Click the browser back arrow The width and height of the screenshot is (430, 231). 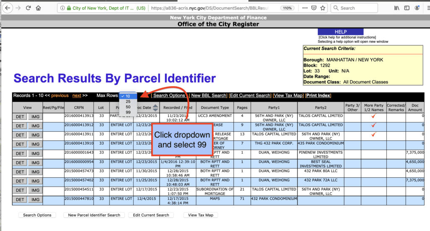click(x=6, y=8)
